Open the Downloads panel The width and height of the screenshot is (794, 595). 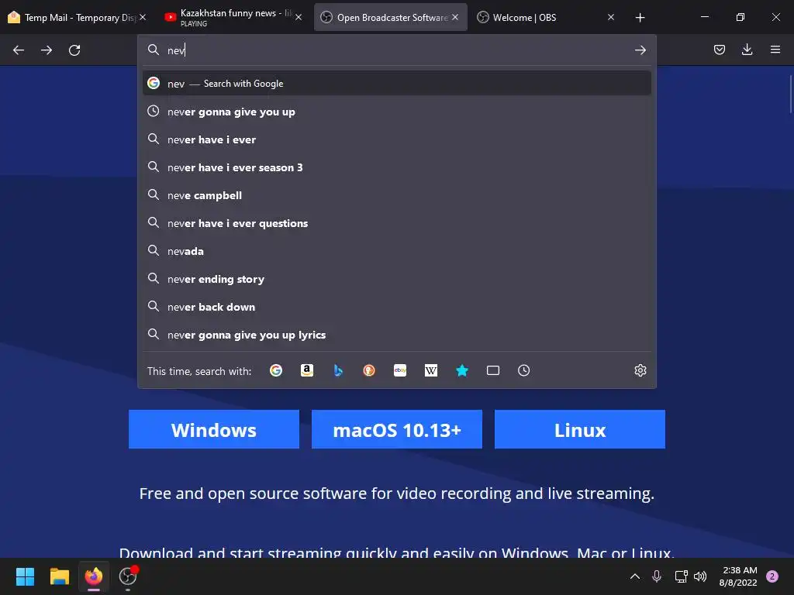click(x=747, y=50)
